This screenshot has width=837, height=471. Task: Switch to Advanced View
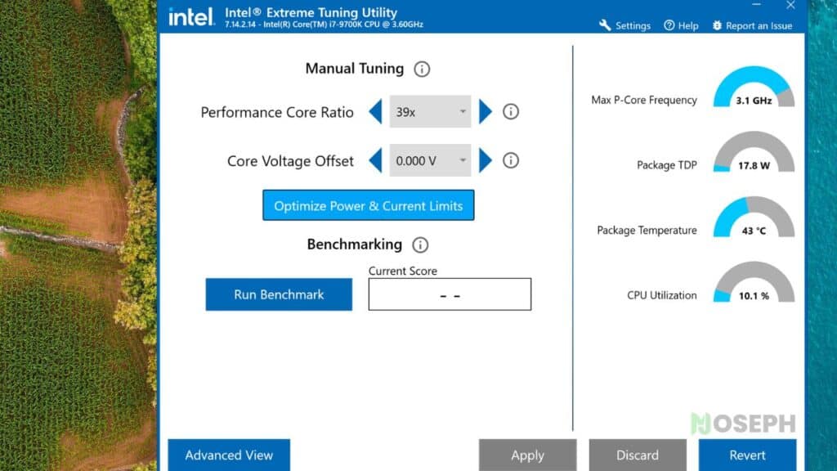tap(229, 455)
